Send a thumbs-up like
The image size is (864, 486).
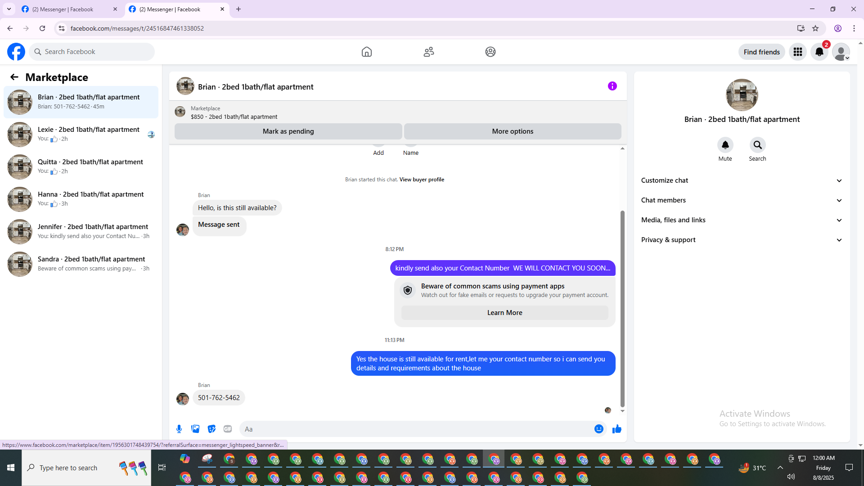616,429
